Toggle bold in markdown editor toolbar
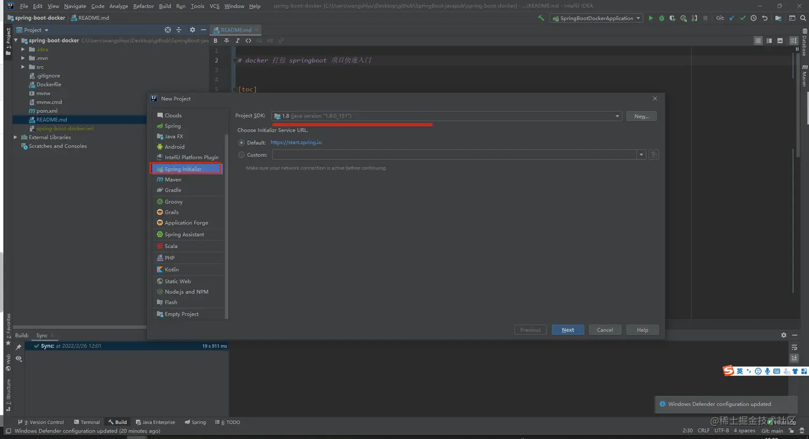The width and height of the screenshot is (809, 439). (x=216, y=41)
